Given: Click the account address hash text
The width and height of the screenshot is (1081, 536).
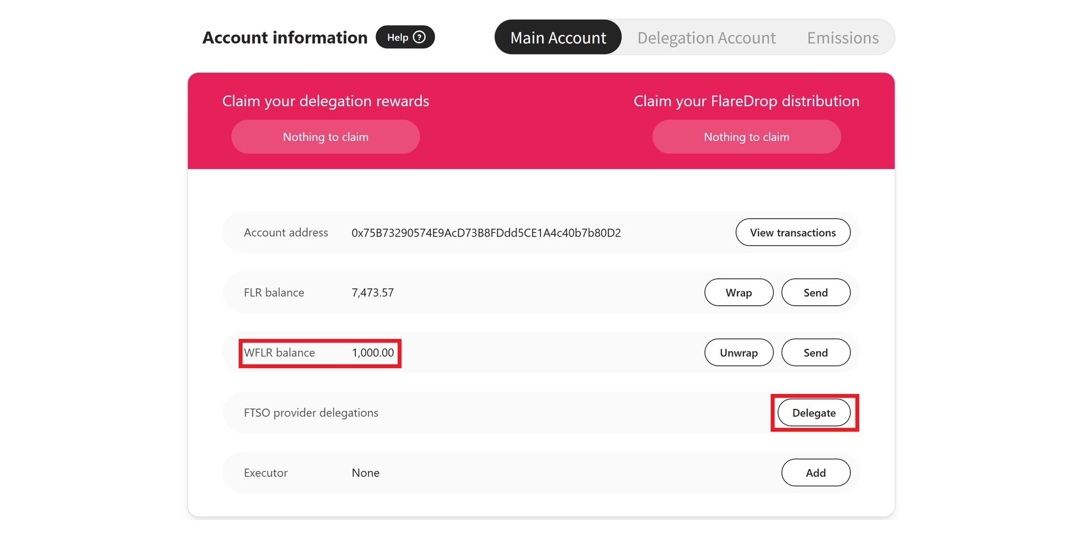Looking at the screenshot, I should pos(486,233).
